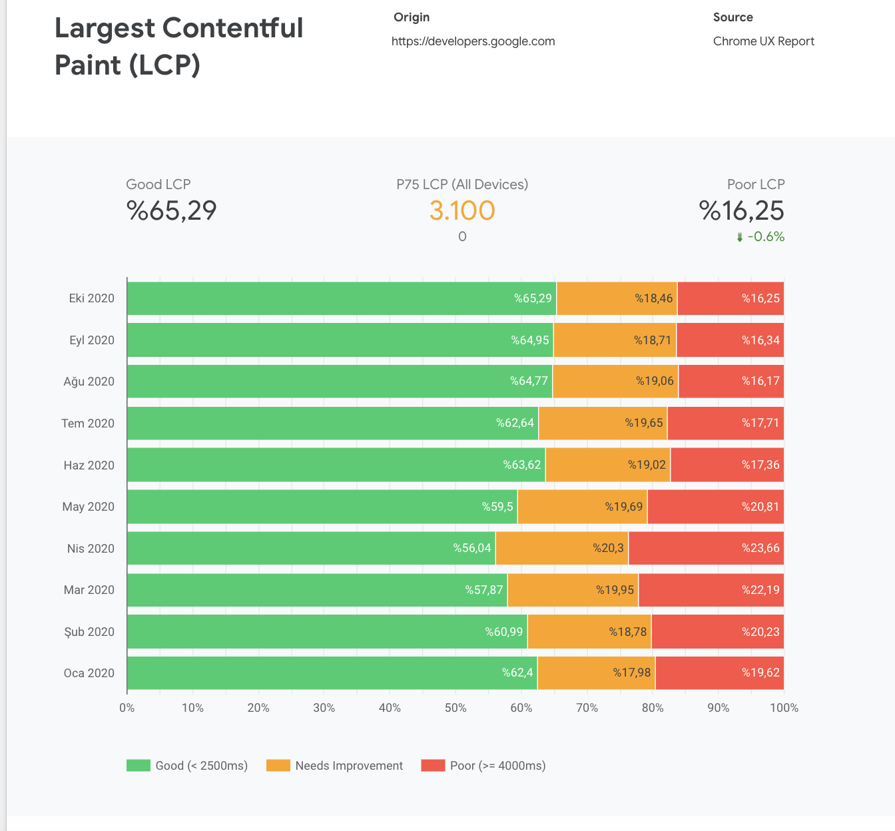Click the red Poor legend color swatch
The height and width of the screenshot is (831, 895).
pyautogui.click(x=433, y=766)
